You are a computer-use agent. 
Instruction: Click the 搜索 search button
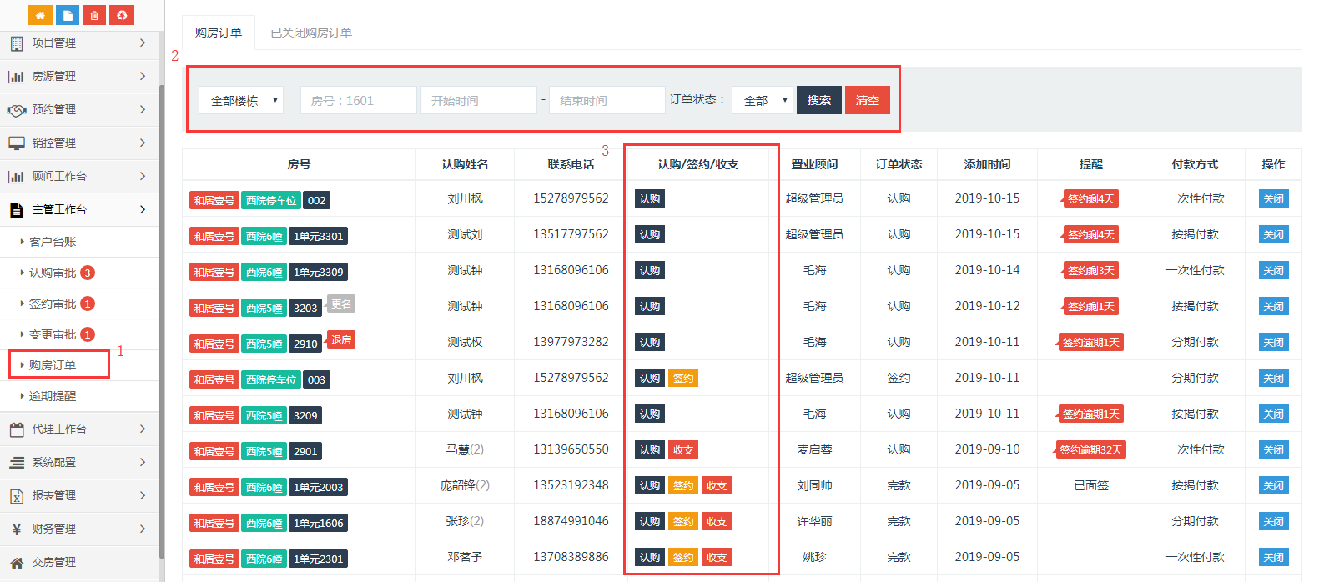818,100
